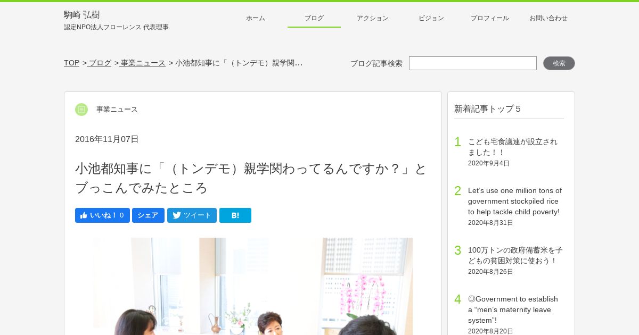
Task: Open article 100万トンの政府備蓄米を子どもの貧困対策に
Action: tap(515, 255)
